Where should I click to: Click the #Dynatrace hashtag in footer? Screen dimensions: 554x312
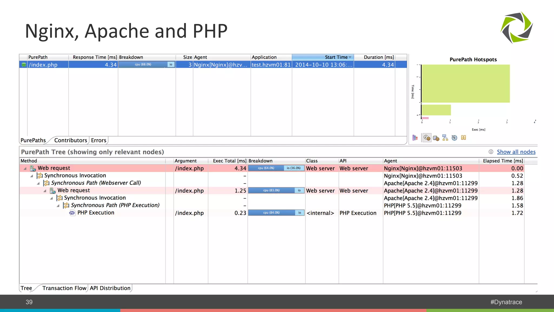coord(506,302)
